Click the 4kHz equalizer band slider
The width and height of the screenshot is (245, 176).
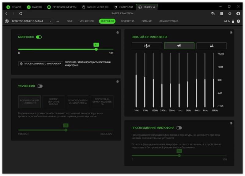pos(196,80)
